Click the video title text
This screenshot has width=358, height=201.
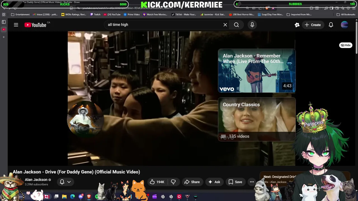(76, 172)
